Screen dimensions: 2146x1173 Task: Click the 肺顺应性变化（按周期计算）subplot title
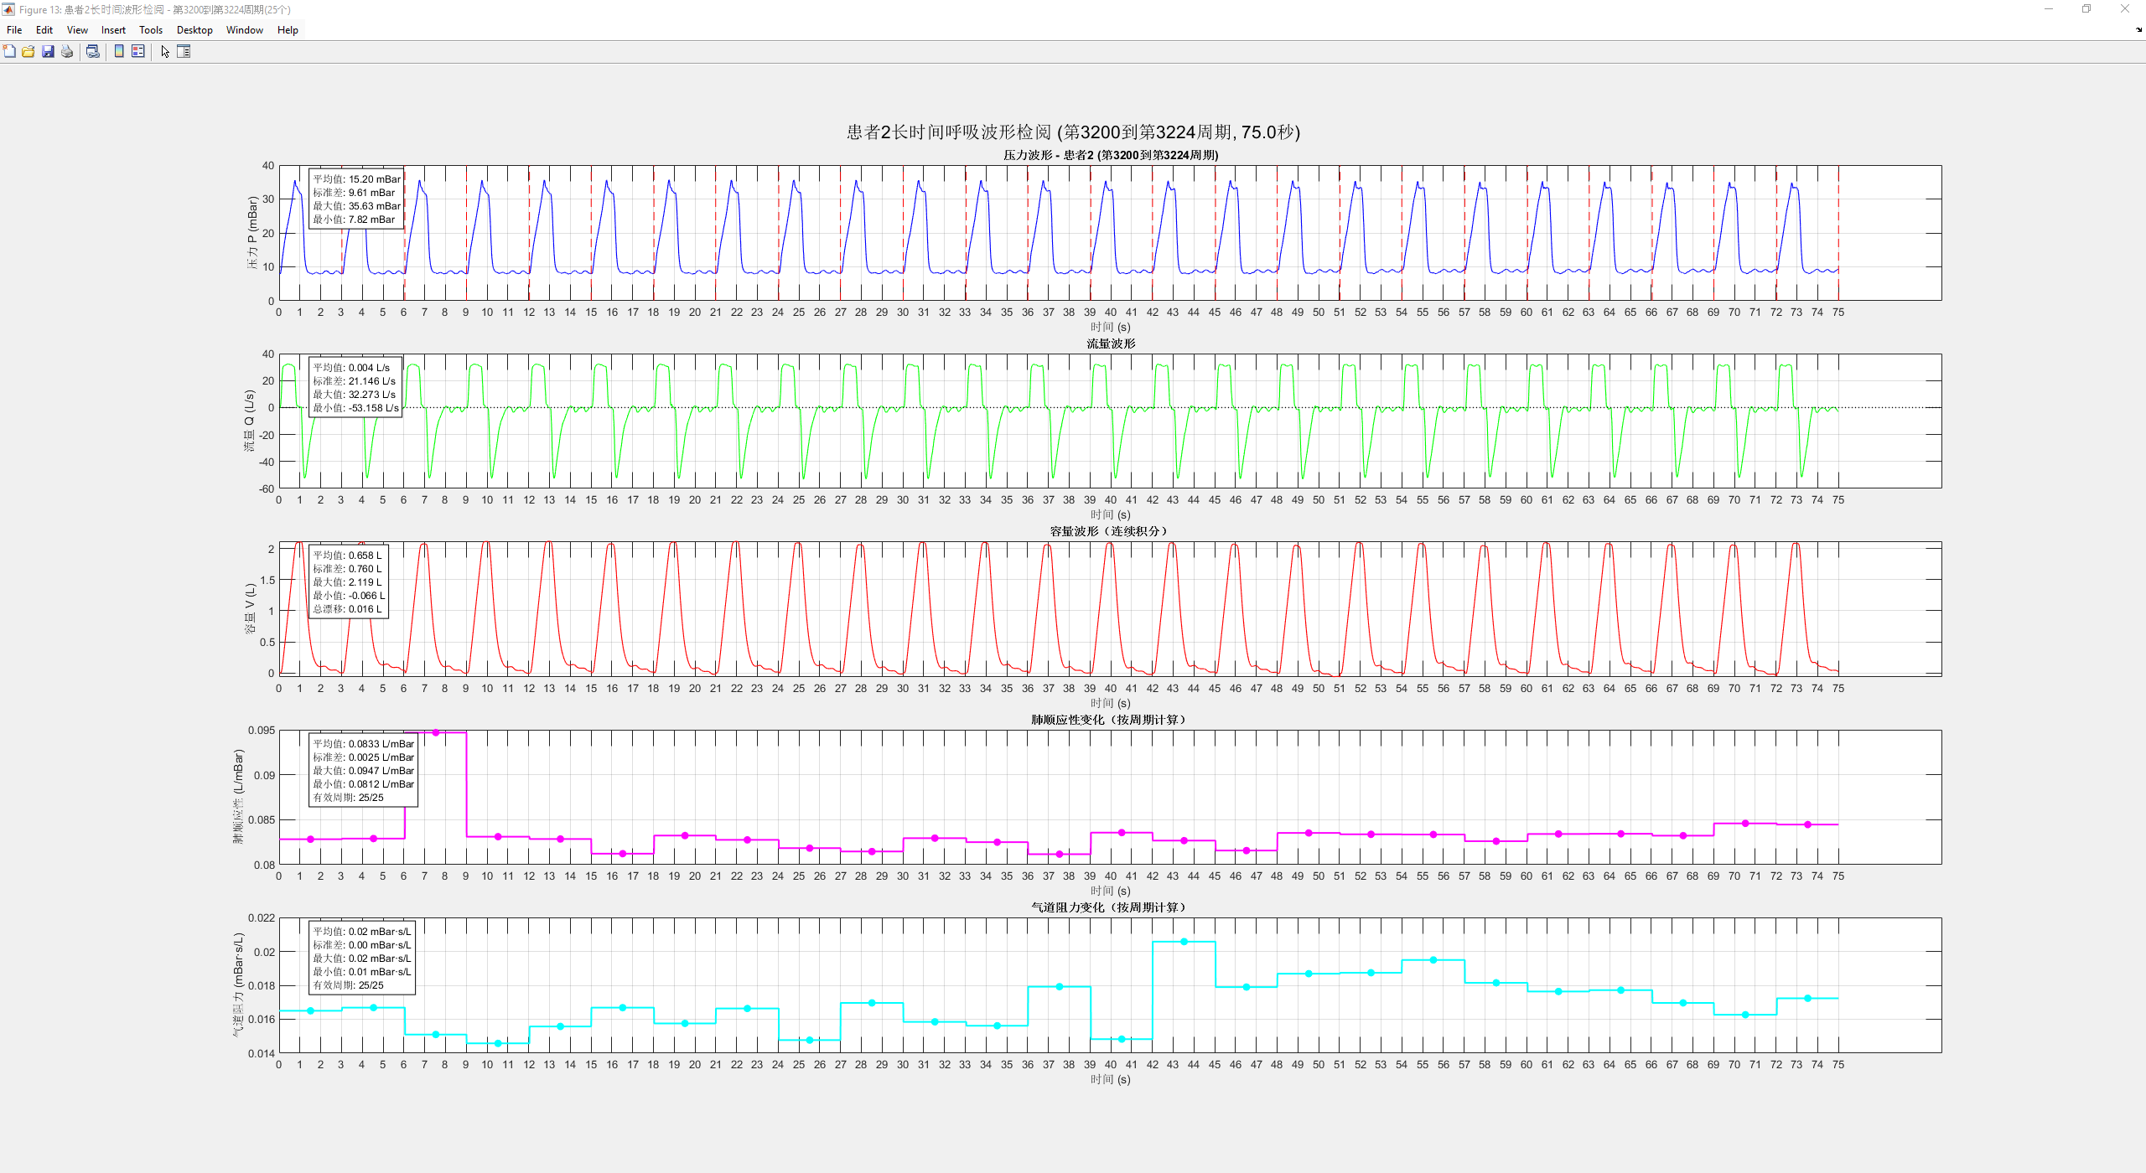[x=1111, y=720]
